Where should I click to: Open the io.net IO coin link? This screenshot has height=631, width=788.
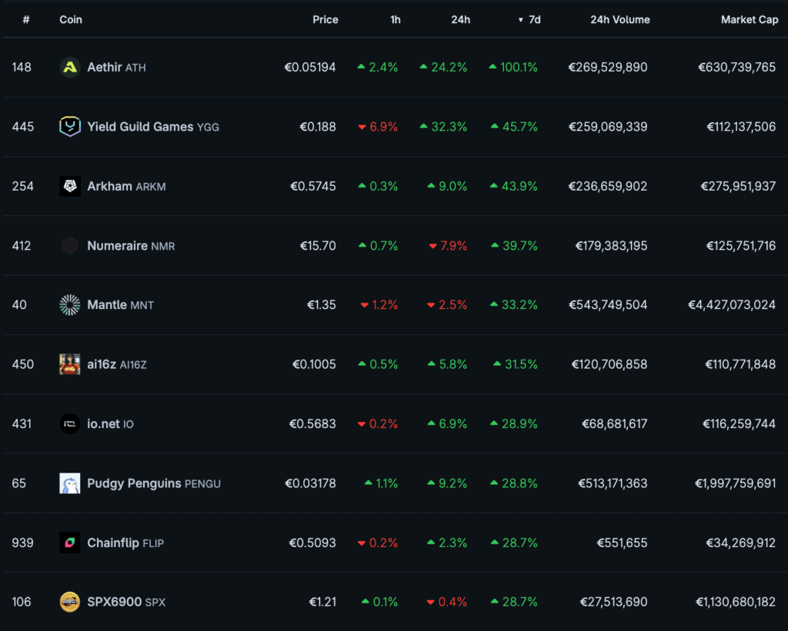[110, 423]
